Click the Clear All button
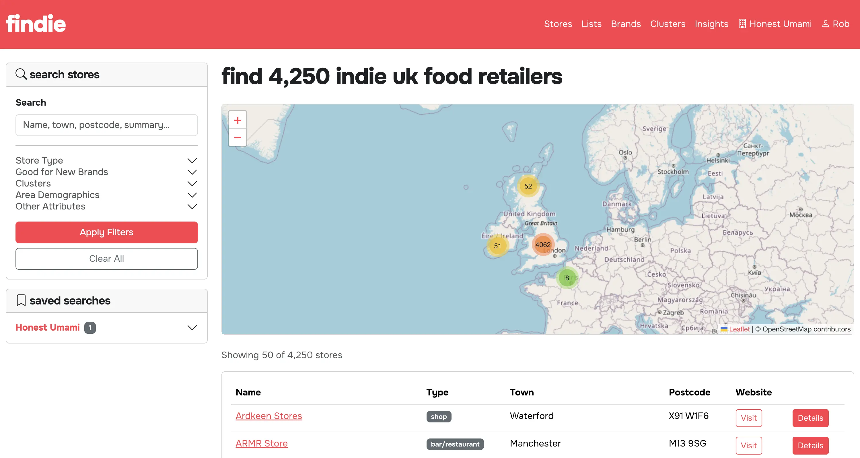 [106, 259]
